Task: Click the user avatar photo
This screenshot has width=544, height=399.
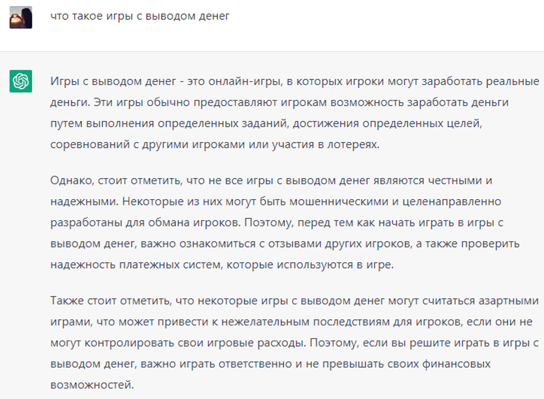Action: point(21,17)
